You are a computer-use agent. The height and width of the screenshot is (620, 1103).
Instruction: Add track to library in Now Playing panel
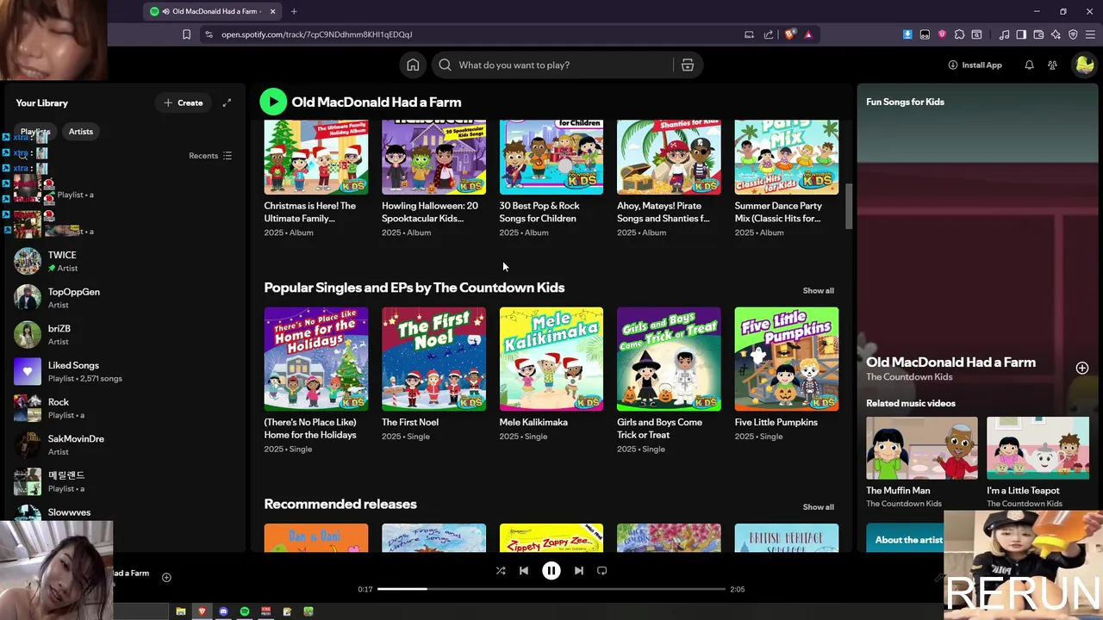point(1082,368)
